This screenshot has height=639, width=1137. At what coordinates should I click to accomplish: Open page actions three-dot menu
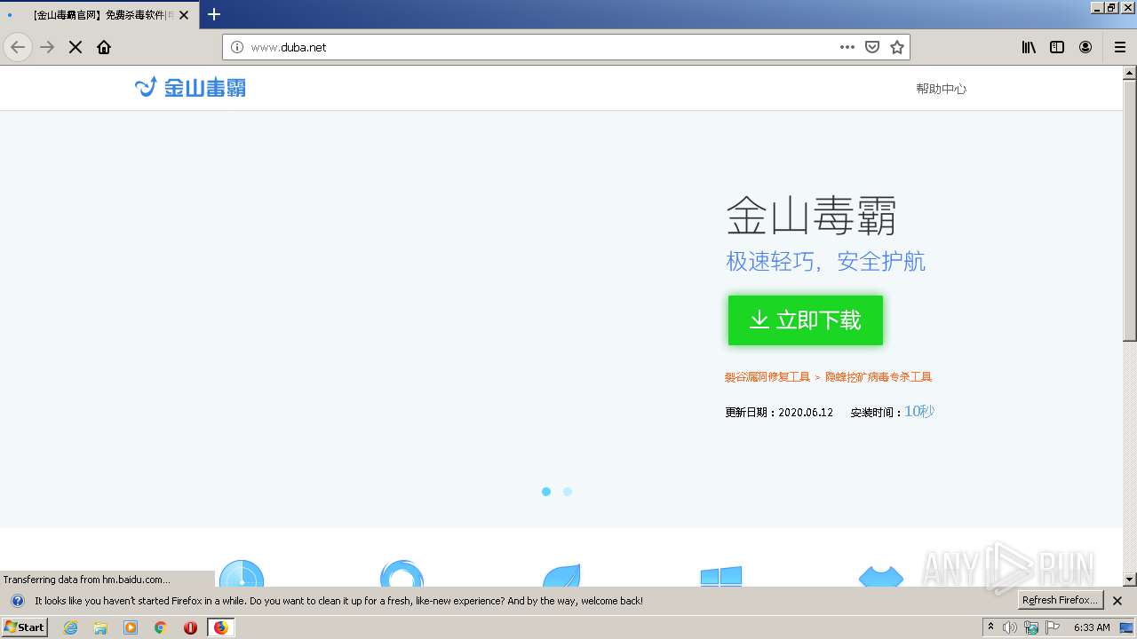click(847, 47)
